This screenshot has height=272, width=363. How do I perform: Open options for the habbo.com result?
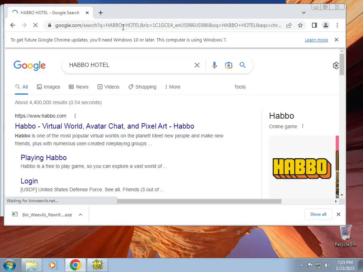point(75,116)
